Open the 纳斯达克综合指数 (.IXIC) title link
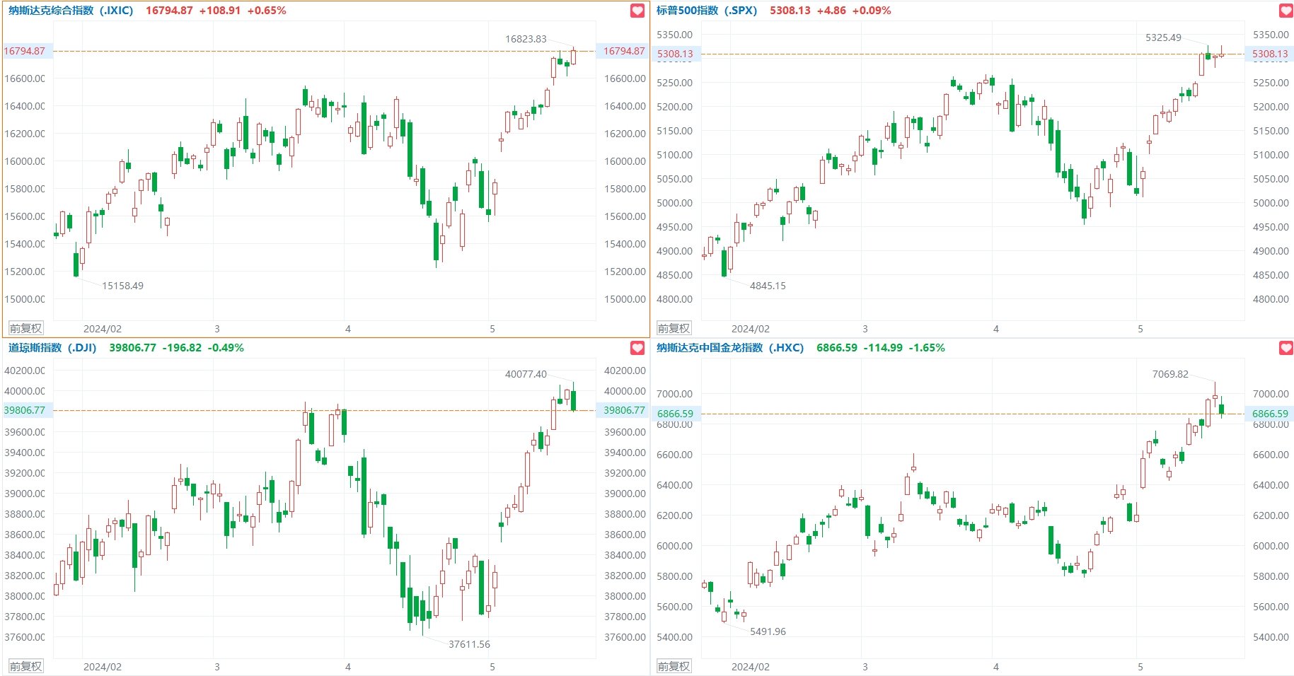The width and height of the screenshot is (1294, 676). point(71,11)
